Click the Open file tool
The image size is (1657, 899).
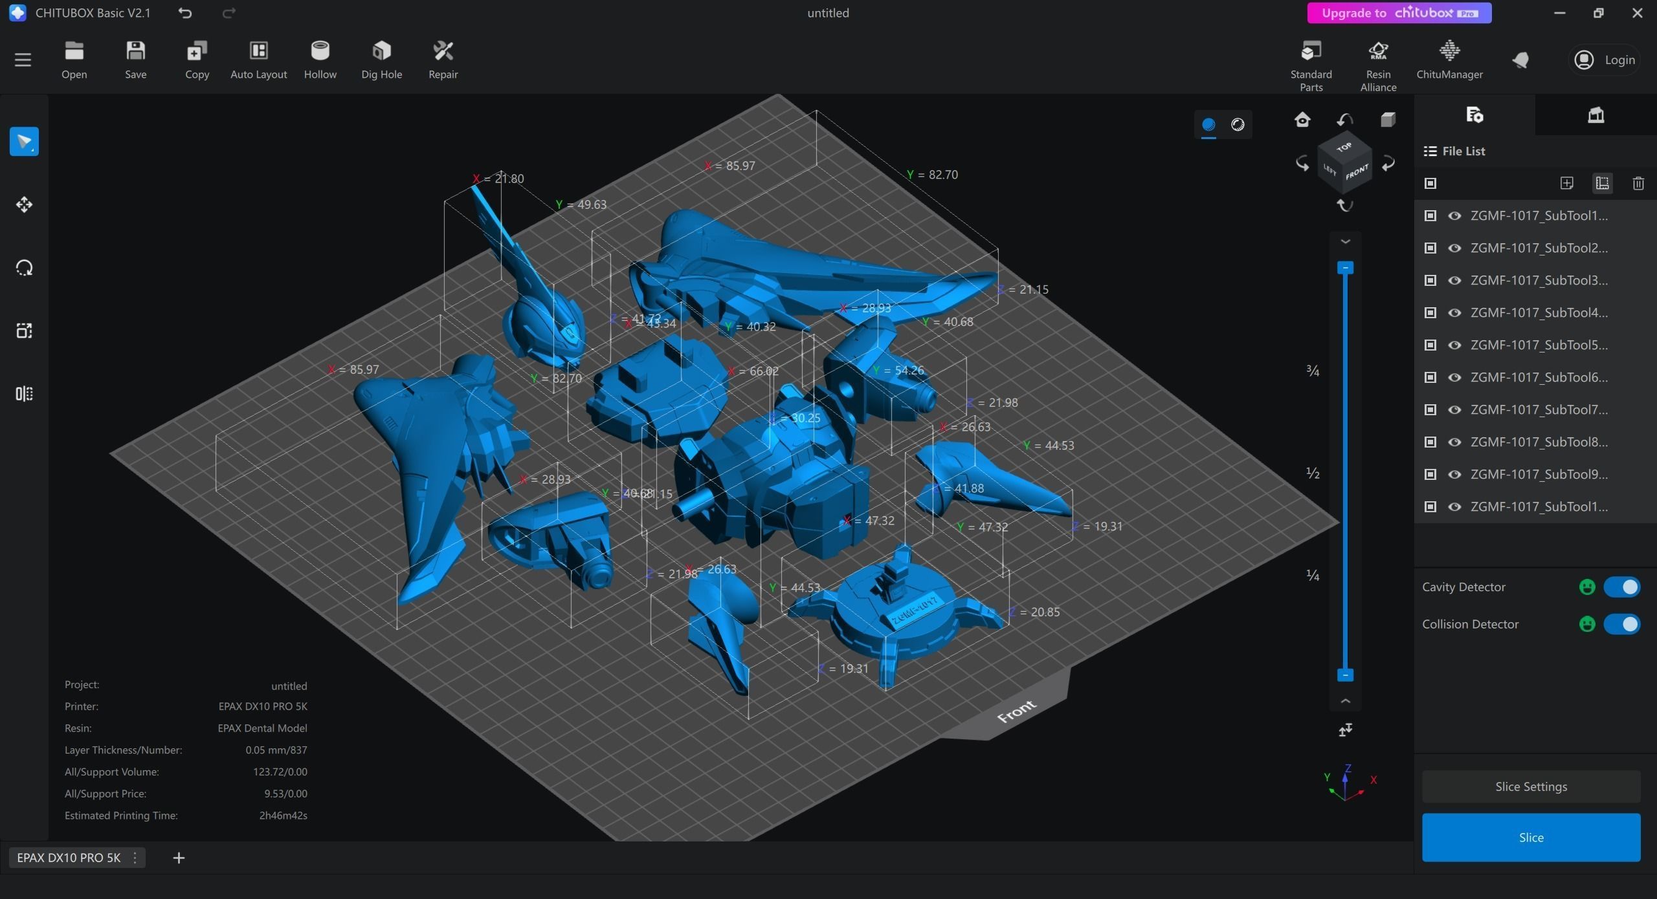74,60
